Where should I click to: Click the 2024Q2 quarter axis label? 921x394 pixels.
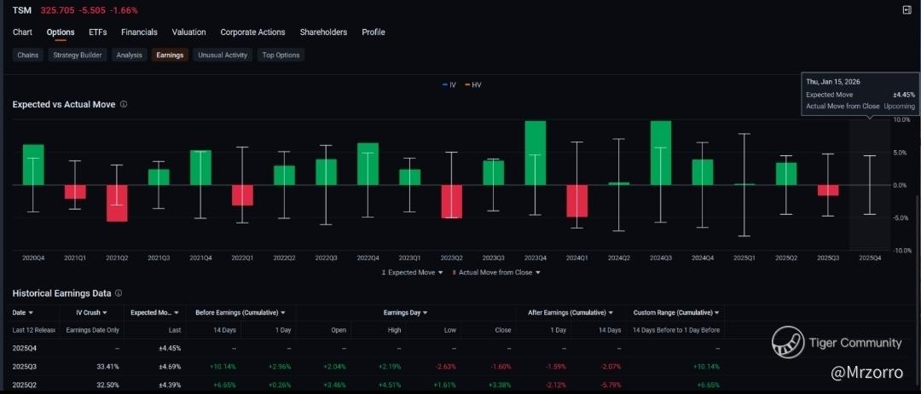point(619,258)
